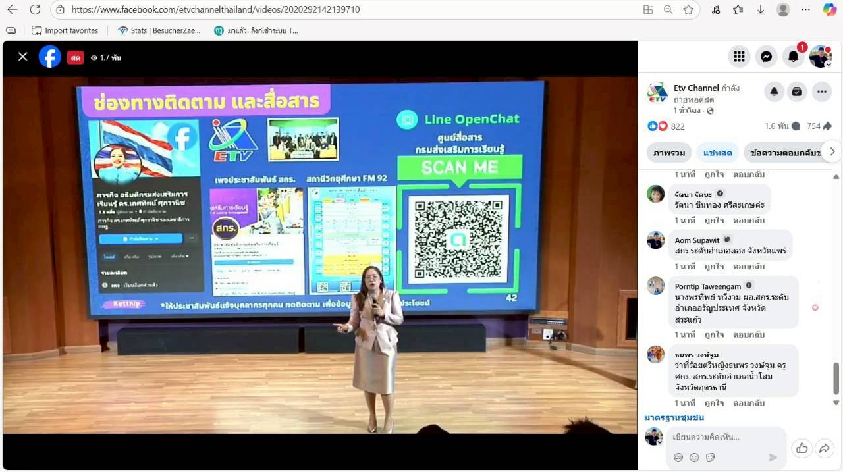This screenshot has height=472, width=843.
Task: Toggle the save video button
Action: (x=797, y=92)
